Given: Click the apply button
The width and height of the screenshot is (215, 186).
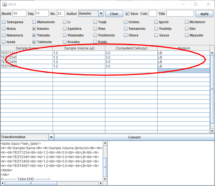Looking at the screenshot, I should coord(204,14).
